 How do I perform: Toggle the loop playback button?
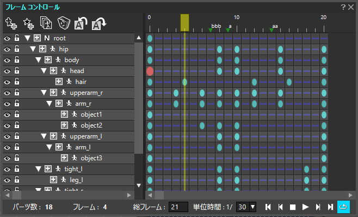pos(343,207)
